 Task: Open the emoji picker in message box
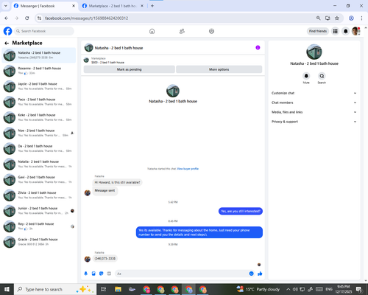(x=251, y=274)
